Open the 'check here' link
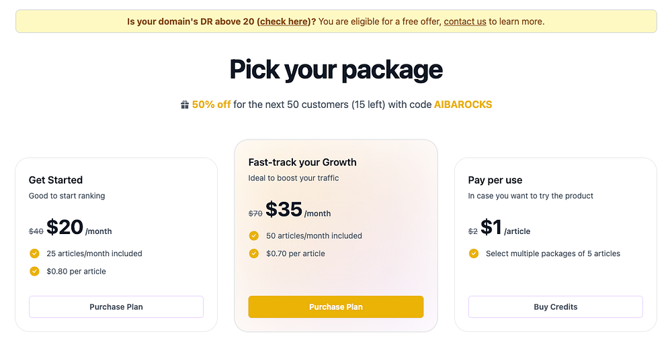Viewport: 672px width, 342px height. coord(283,21)
